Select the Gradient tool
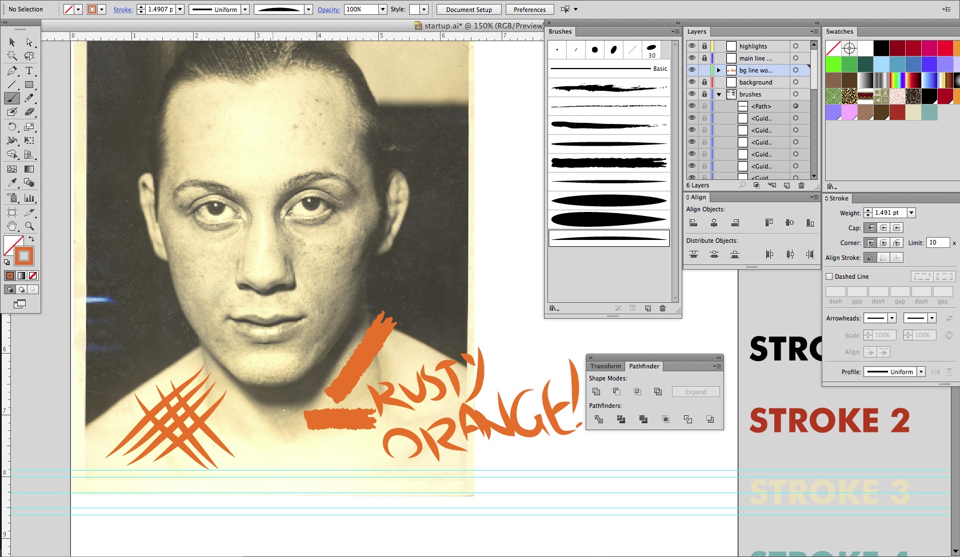 [29, 169]
